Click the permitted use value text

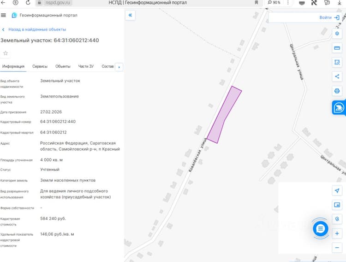click(x=75, y=194)
